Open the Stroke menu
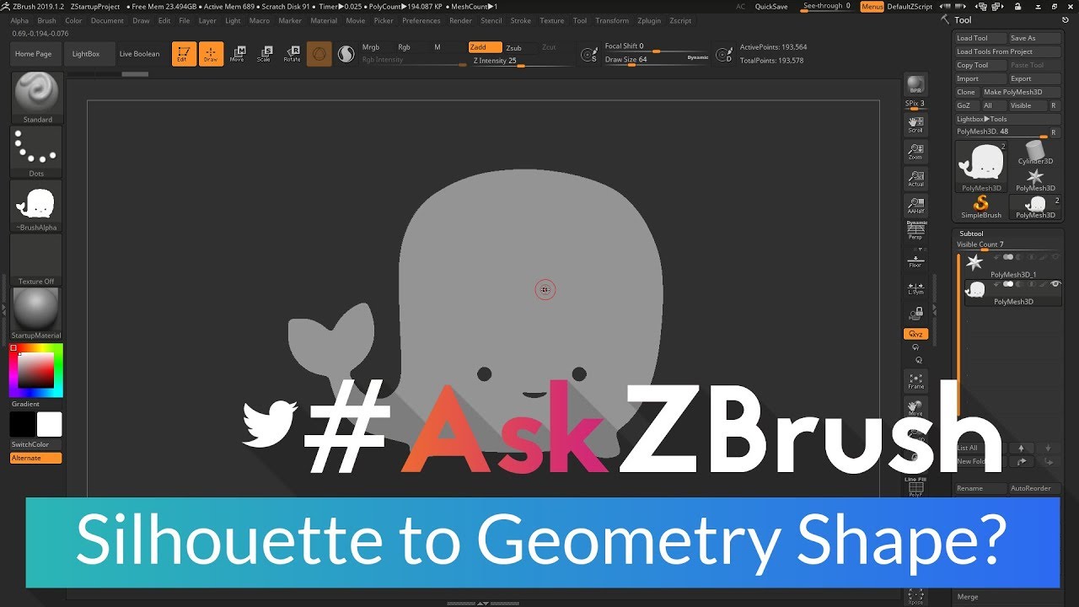Image resolution: width=1079 pixels, height=607 pixels. coord(521,20)
